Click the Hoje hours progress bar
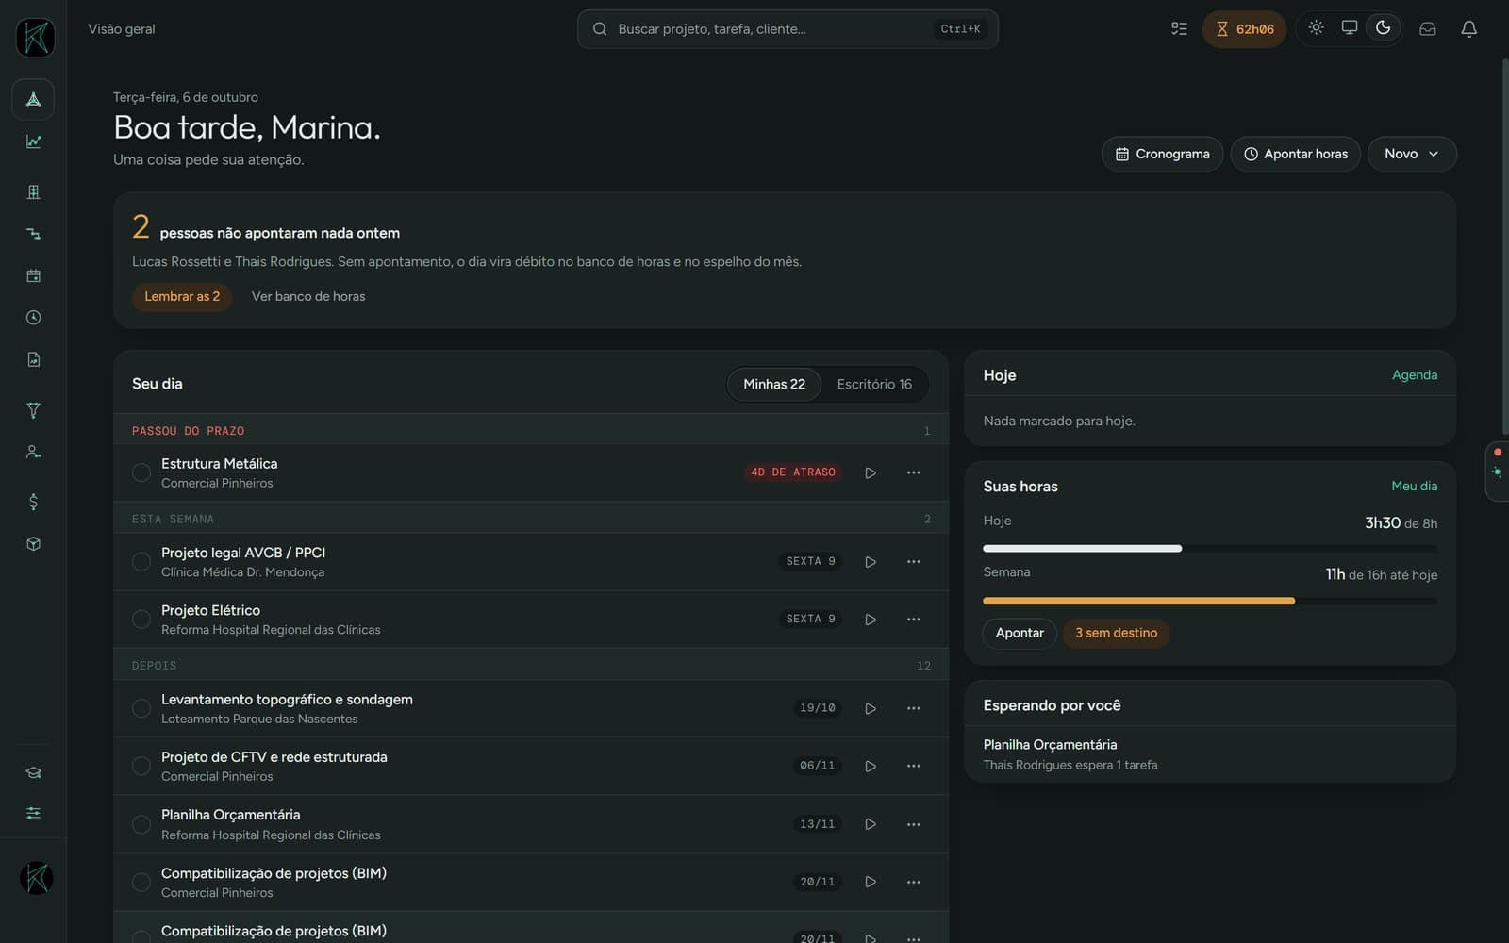 (1210, 548)
